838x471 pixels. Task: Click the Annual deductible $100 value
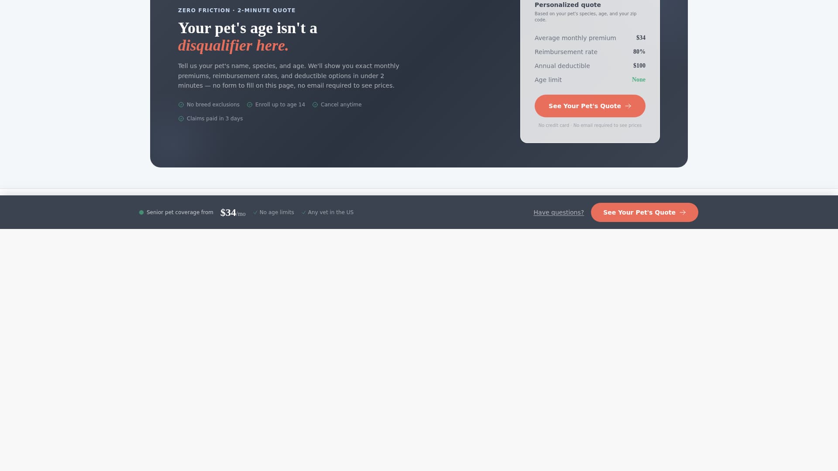coord(639,66)
